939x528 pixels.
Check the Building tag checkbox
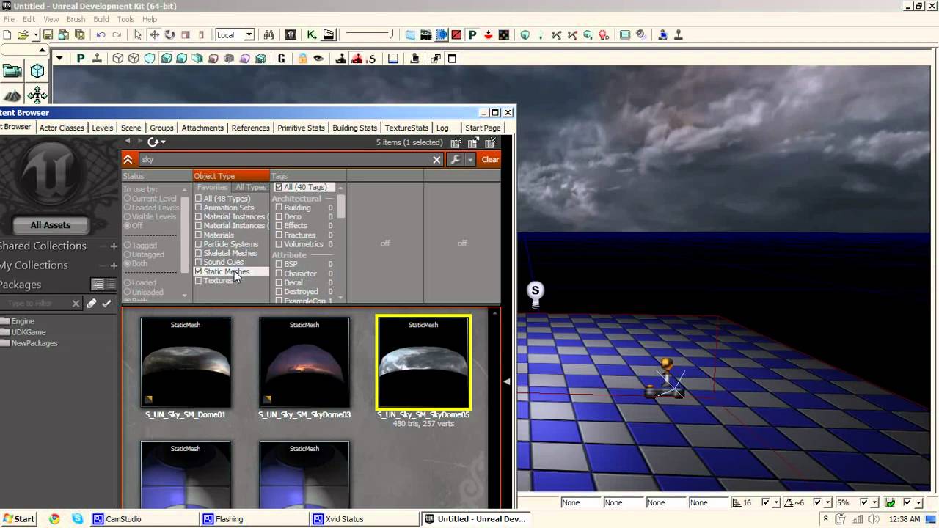(279, 208)
